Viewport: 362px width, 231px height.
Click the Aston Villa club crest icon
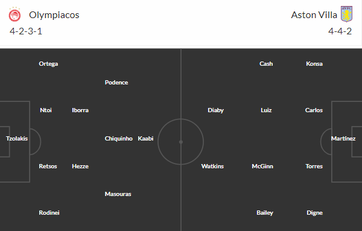346,14
